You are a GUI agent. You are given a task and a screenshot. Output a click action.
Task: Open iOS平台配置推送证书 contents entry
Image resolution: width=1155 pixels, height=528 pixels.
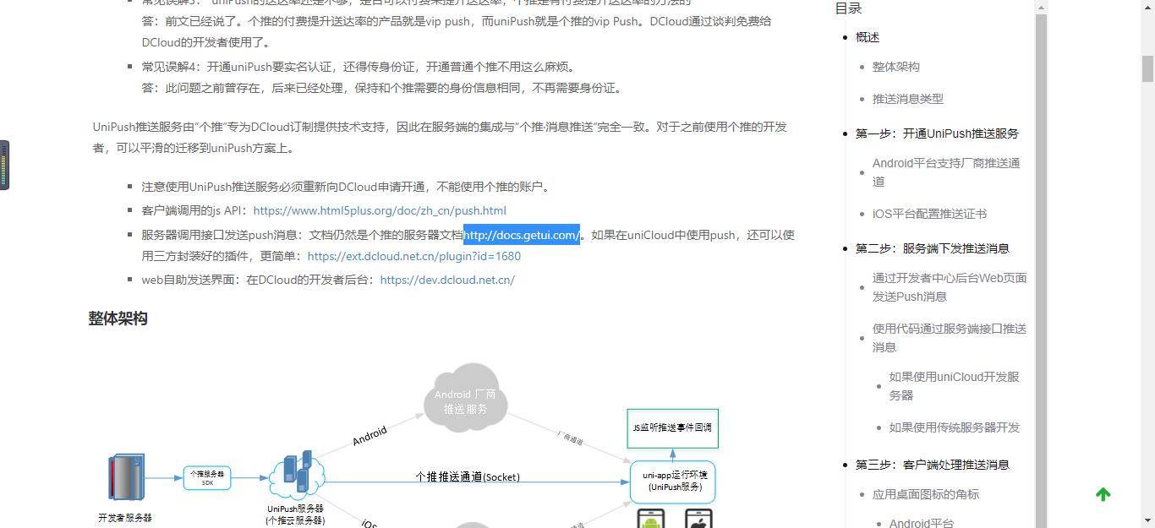pyautogui.click(x=929, y=215)
